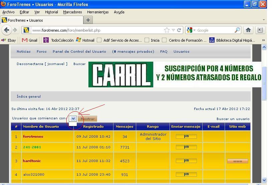The width and height of the screenshot is (272, 185).
Task: Click the Gmail bookmark icon
Action: tap(25, 40)
